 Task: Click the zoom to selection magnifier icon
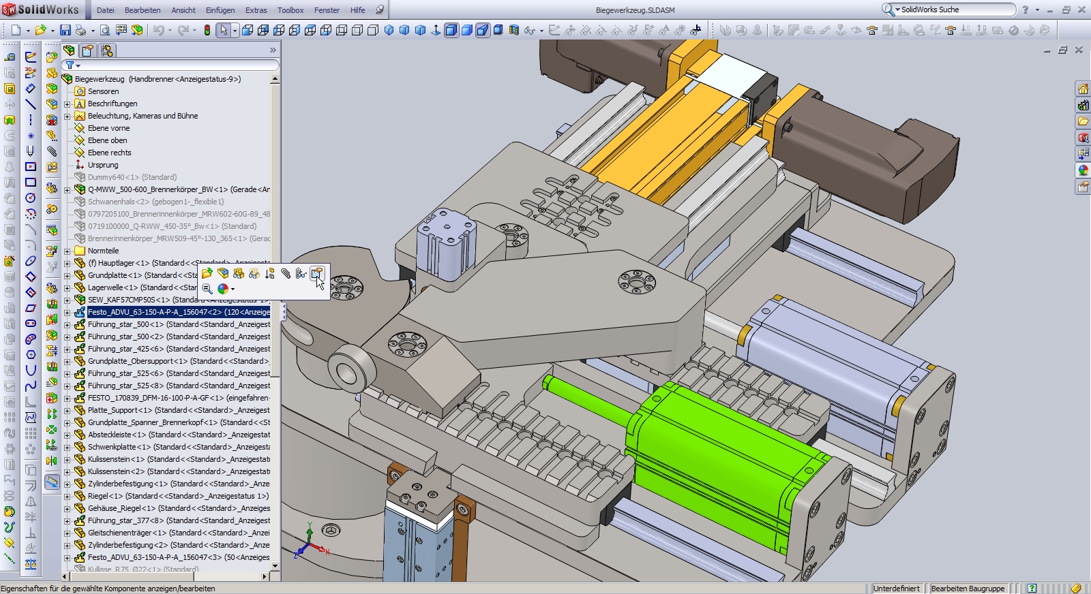[x=207, y=289]
